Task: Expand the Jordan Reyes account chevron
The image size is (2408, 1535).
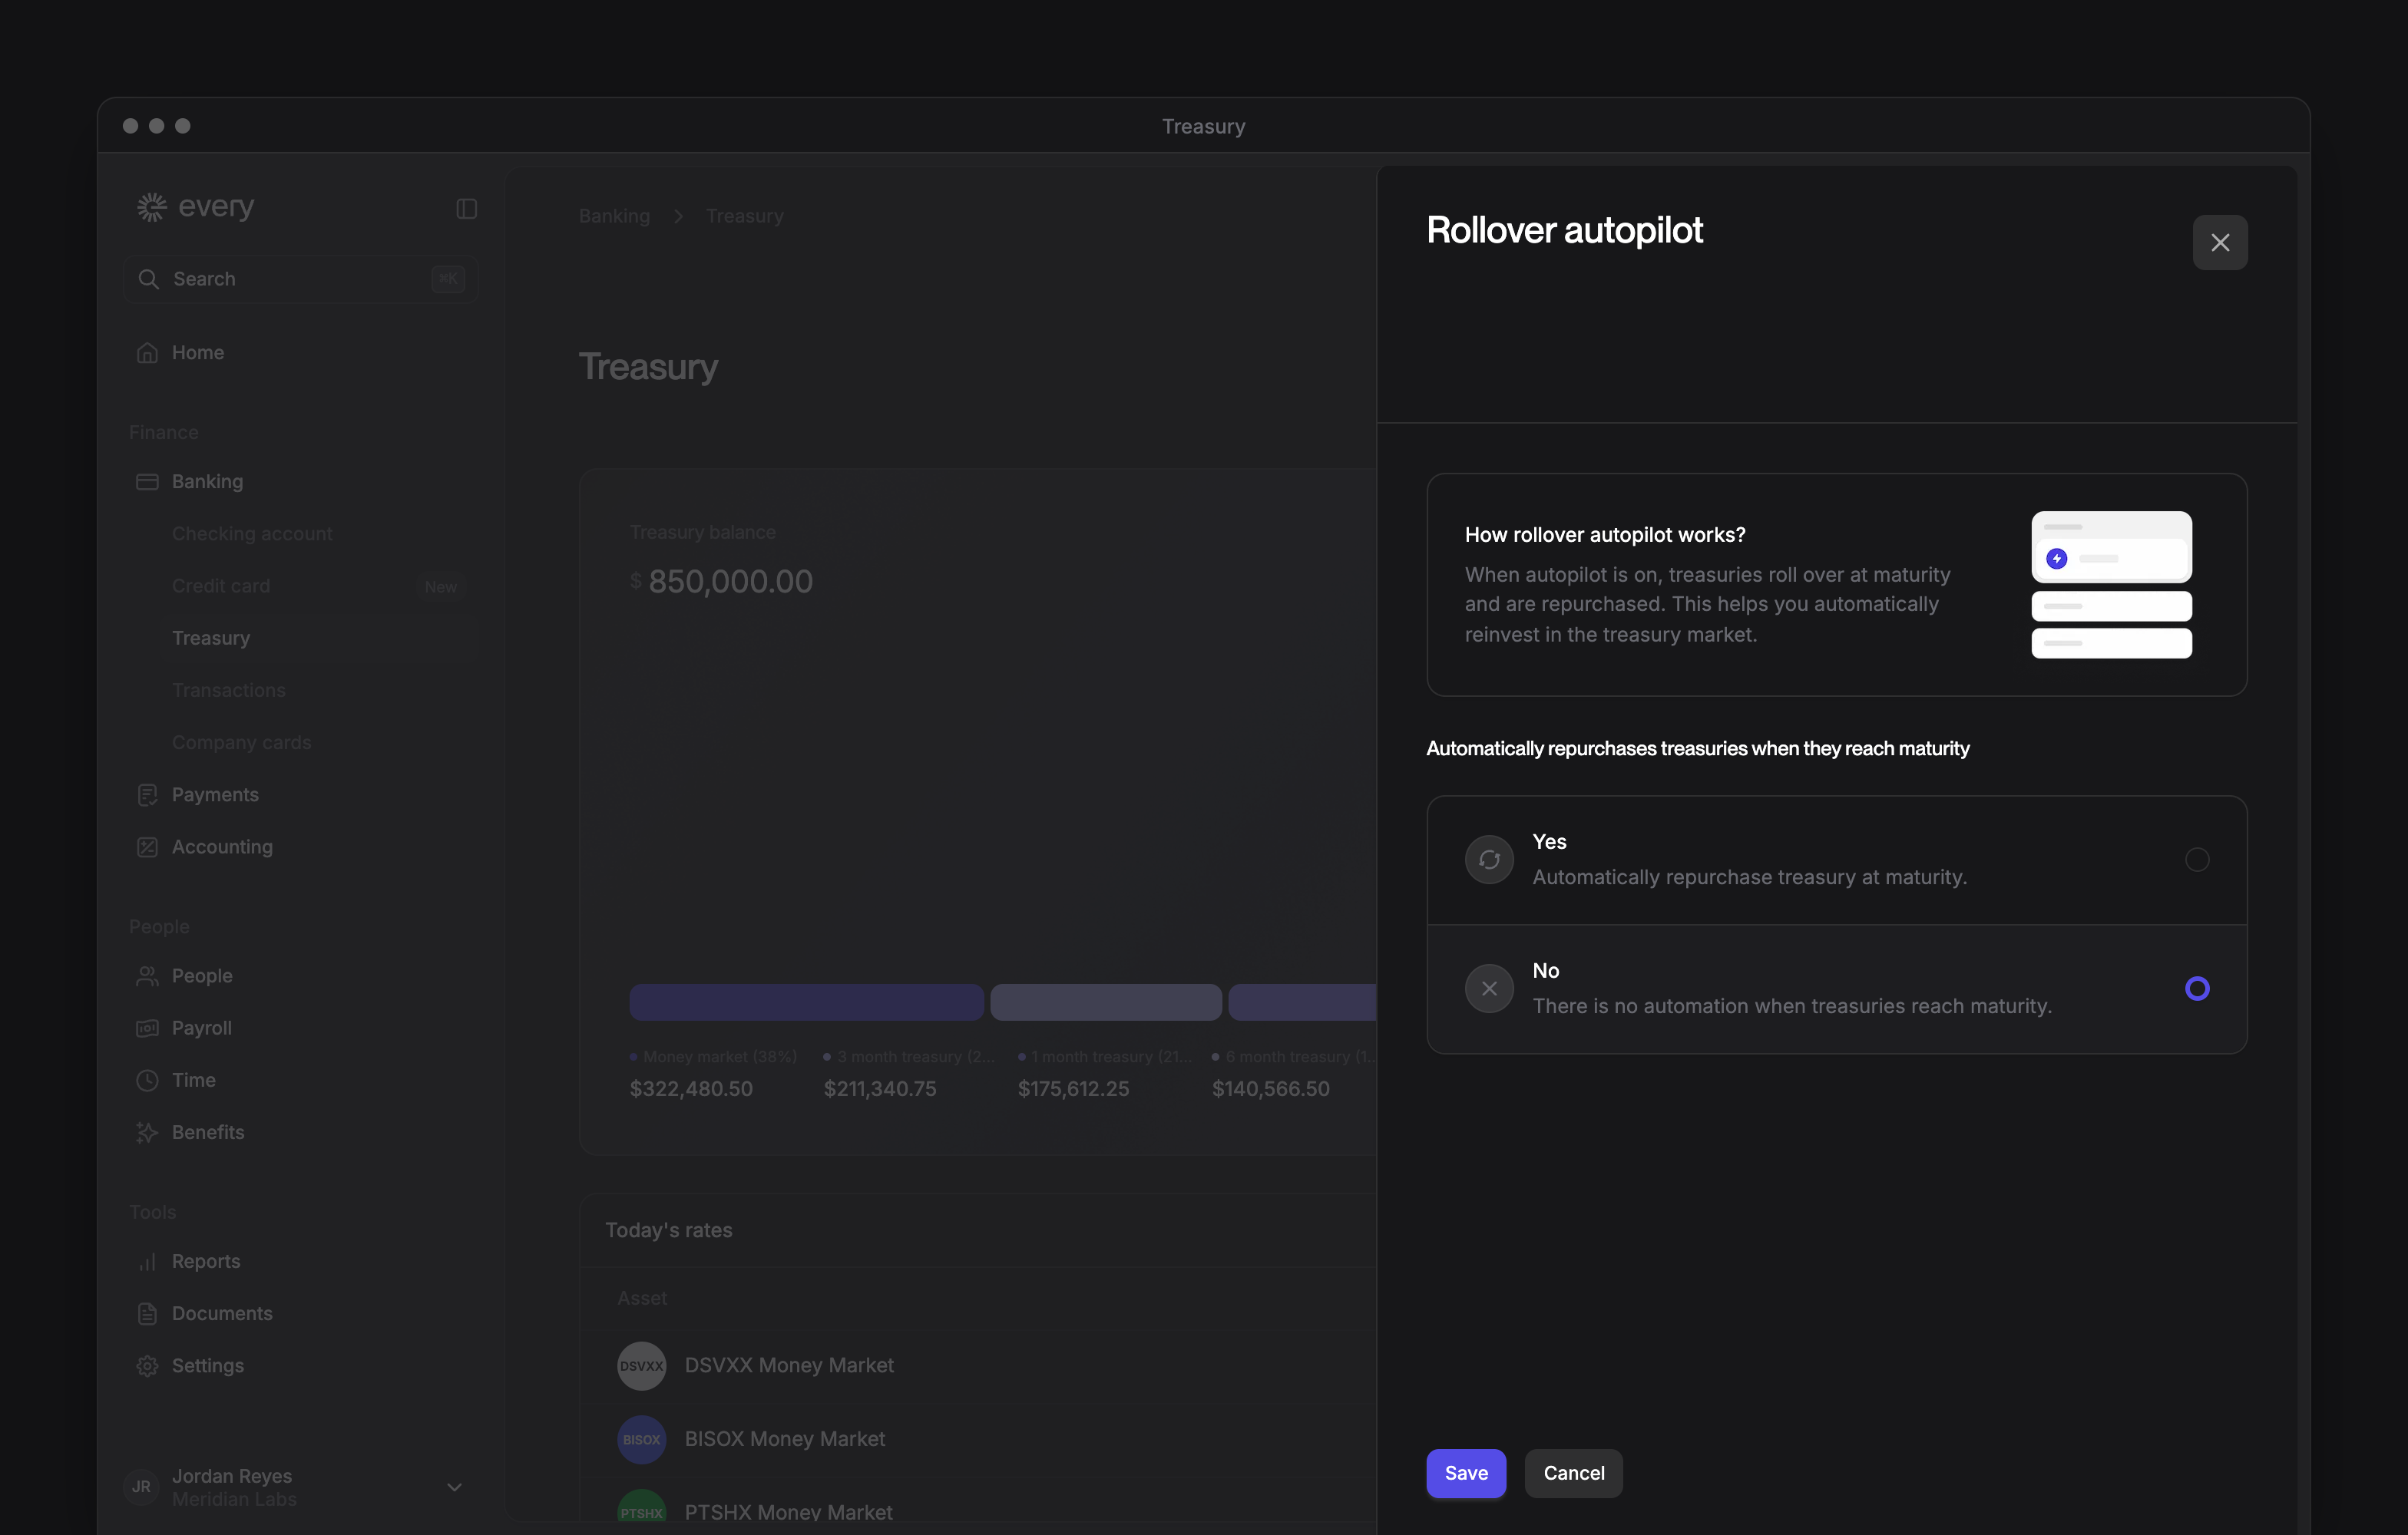Action: click(x=454, y=1487)
